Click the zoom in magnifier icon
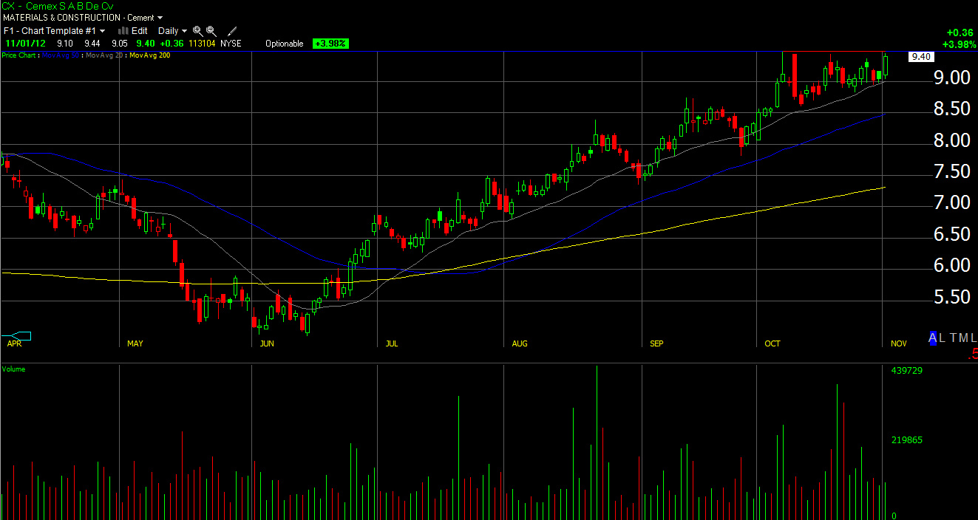Viewport: 978px width, 520px height. 197,31
